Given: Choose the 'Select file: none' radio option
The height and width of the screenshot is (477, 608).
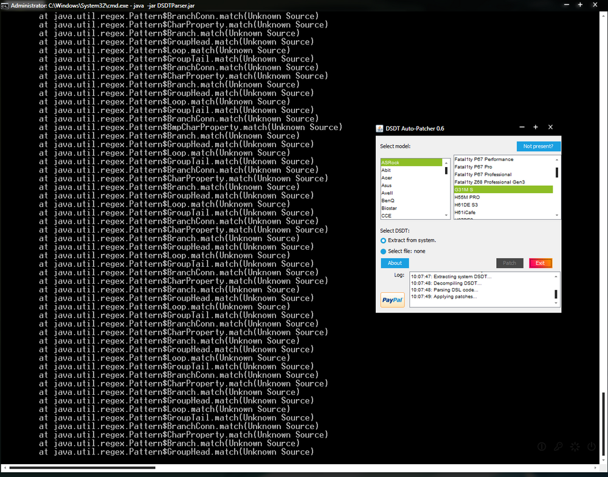Looking at the screenshot, I should click(x=383, y=252).
